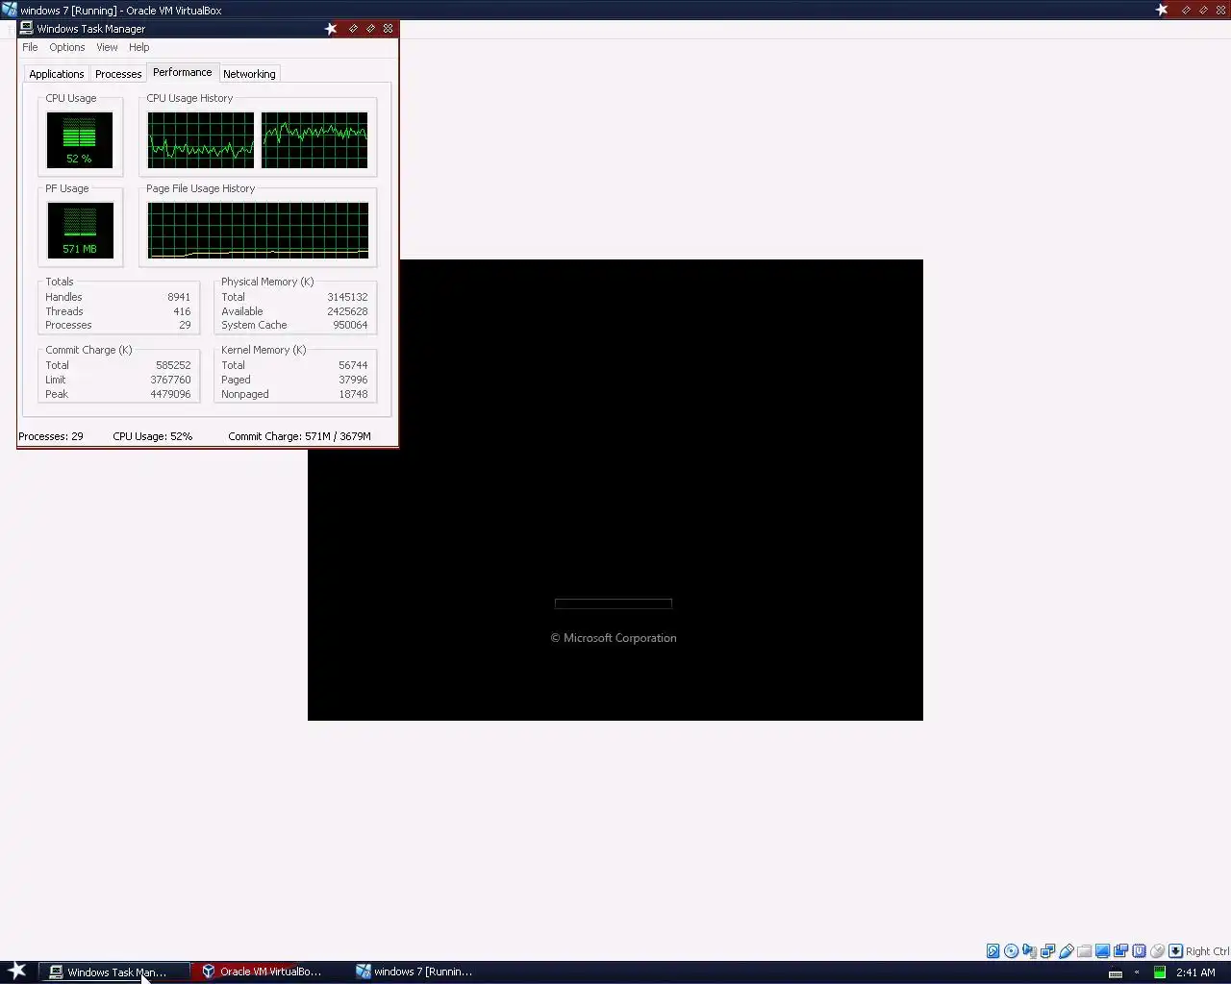Click the star button in VirtualBox title bar
The width and height of the screenshot is (1231, 984).
[1162, 10]
